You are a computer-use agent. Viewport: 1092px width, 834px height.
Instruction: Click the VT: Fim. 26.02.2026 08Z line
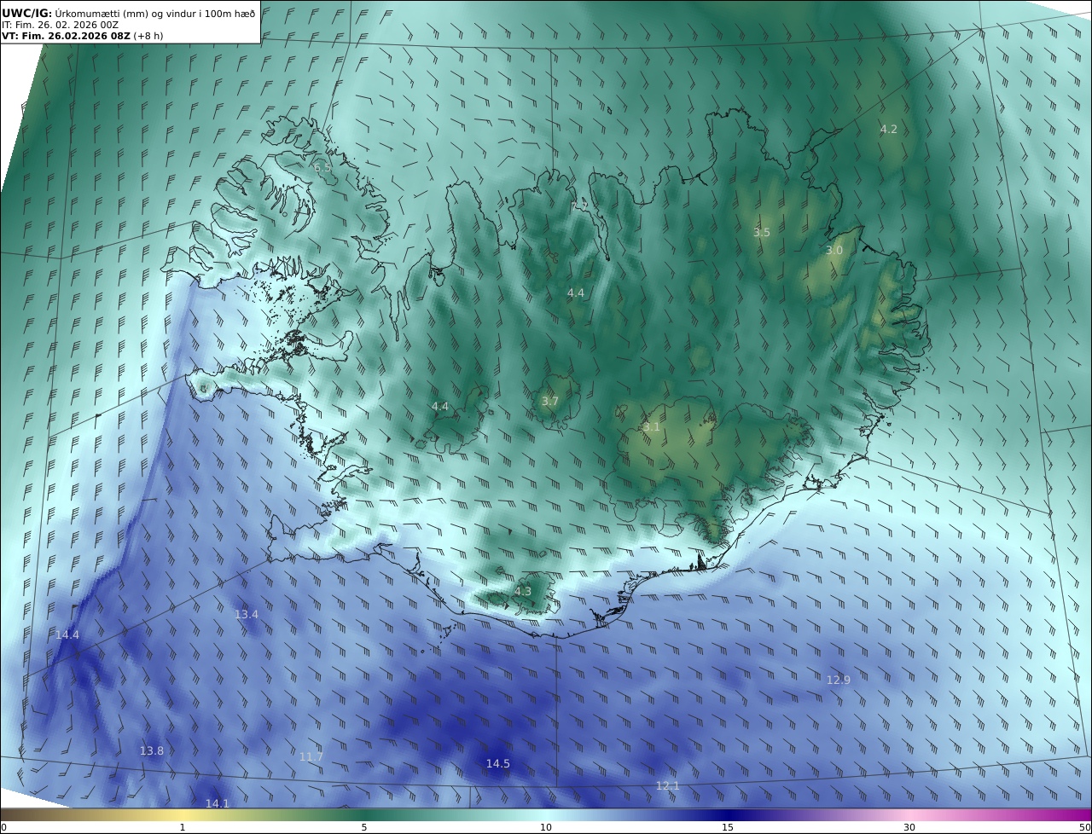point(82,36)
